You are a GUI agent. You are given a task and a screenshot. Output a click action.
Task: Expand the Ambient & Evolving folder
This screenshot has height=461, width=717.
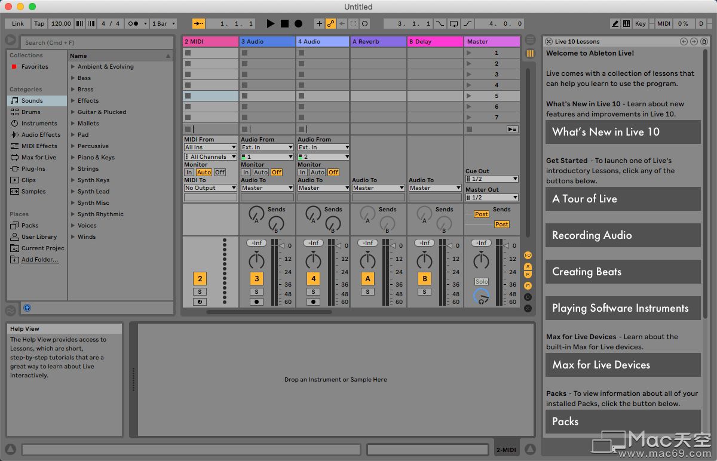[73, 67]
